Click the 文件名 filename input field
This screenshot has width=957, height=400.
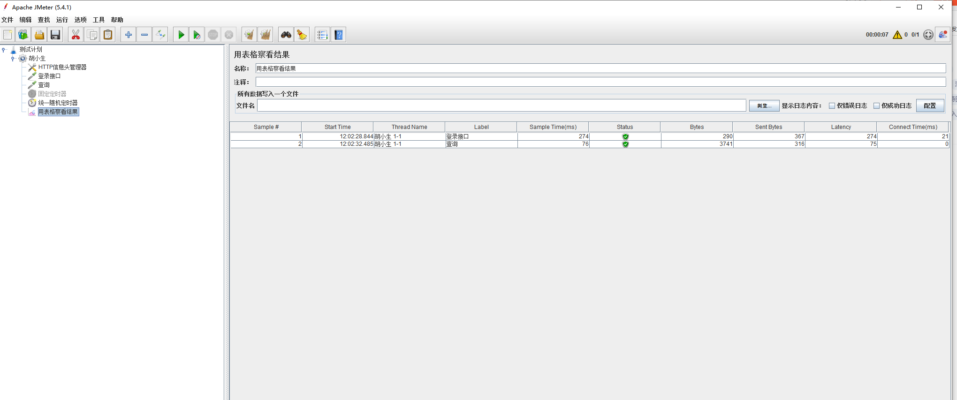pos(501,106)
